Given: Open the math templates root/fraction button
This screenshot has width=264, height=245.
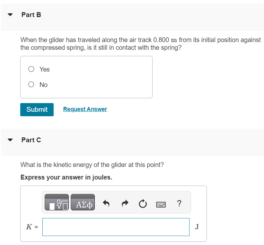Looking at the screenshot, I should [x=57, y=202].
